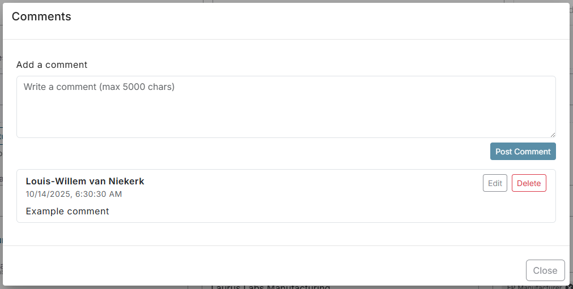The width and height of the screenshot is (573, 289).
Task: Click the author name Louis-Willem van Niekerk
Action: coord(85,182)
